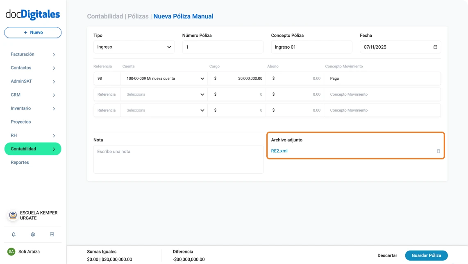468x264 pixels.
Task: Open the notifications bell icon
Action: tap(14, 235)
